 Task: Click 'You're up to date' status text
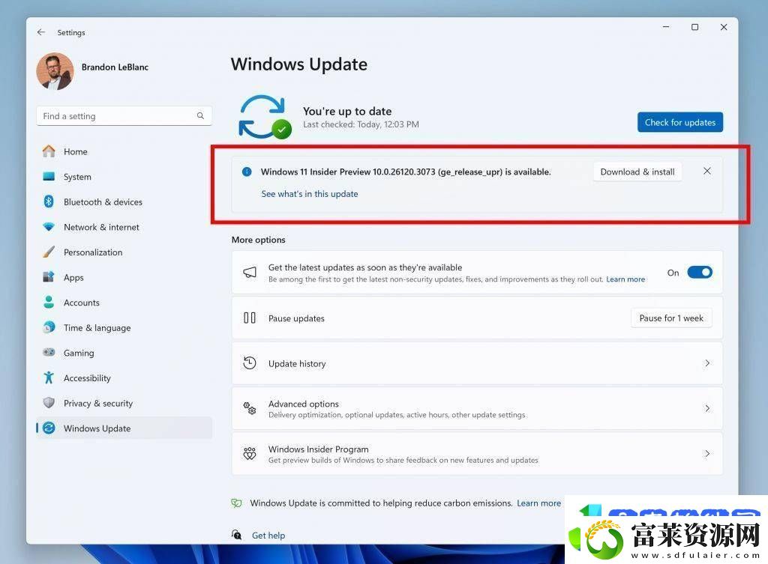347,112
